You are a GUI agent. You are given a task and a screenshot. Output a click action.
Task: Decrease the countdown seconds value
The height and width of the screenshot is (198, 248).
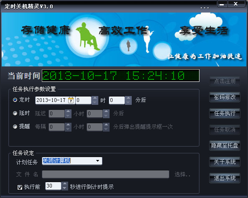tap(64, 188)
